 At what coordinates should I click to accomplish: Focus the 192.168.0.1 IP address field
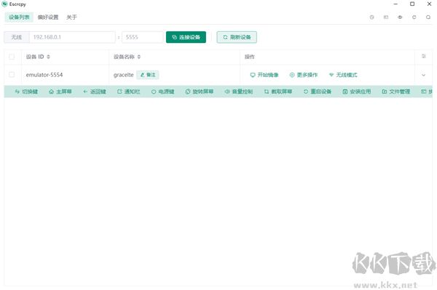(x=72, y=37)
